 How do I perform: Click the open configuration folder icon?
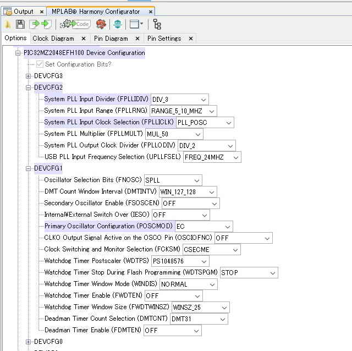[x=7, y=24]
